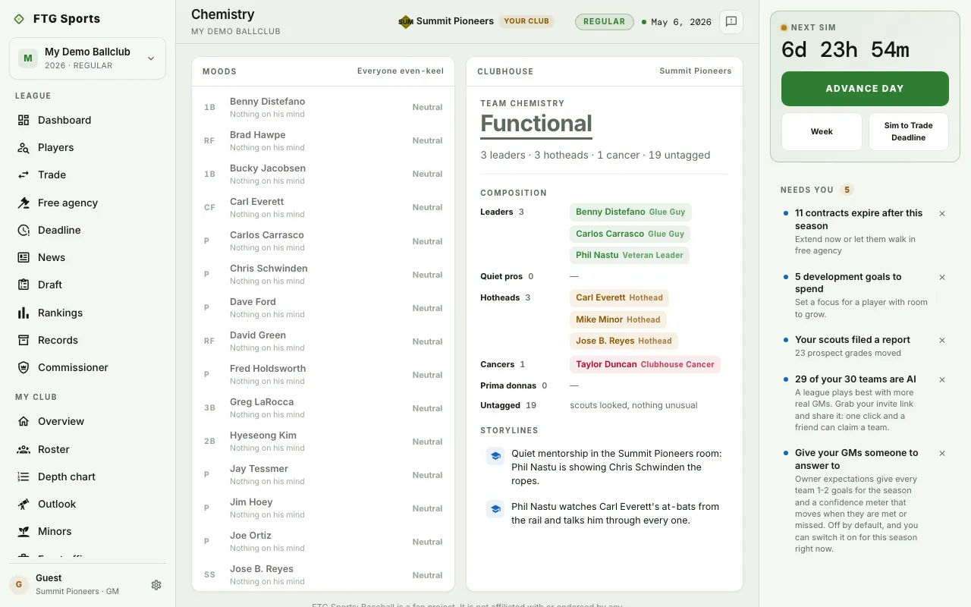The width and height of the screenshot is (971, 607).
Task: Open the feedback chat icon in header
Action: [731, 22]
